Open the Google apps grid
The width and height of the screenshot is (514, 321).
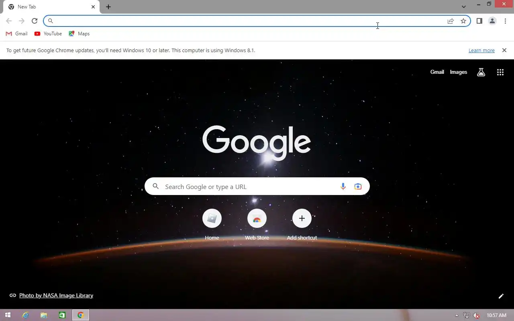pos(500,72)
